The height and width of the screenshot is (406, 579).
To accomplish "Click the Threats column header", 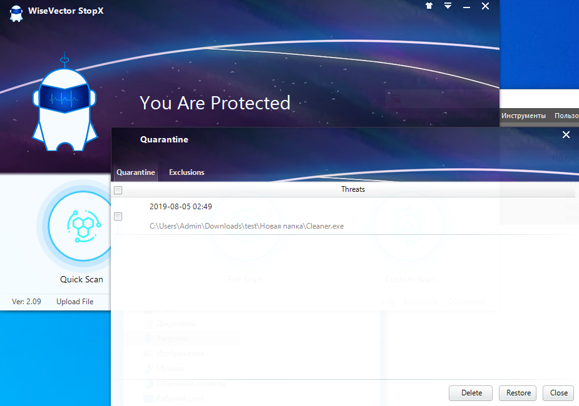I will click(352, 189).
